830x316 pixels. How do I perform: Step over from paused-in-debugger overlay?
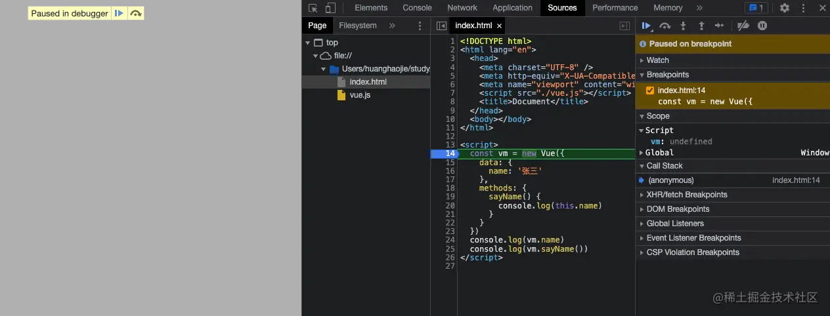tap(135, 13)
